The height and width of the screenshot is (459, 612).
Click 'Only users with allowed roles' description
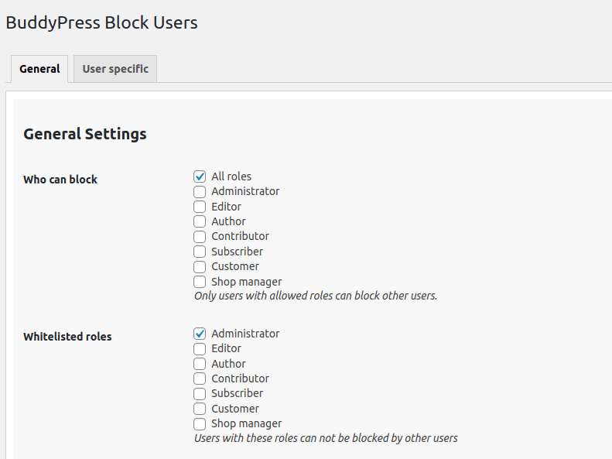[x=316, y=296]
